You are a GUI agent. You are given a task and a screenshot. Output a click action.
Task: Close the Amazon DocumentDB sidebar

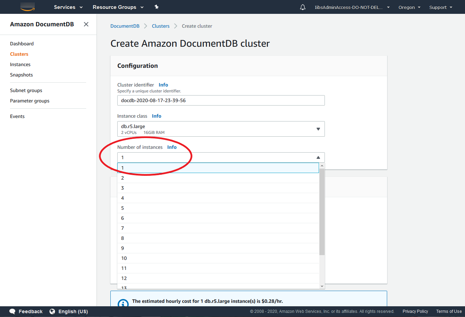[x=86, y=24]
